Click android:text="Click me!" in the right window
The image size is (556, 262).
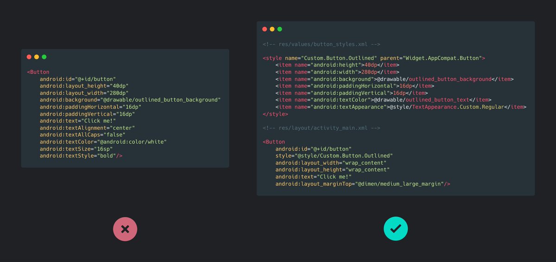click(x=314, y=177)
